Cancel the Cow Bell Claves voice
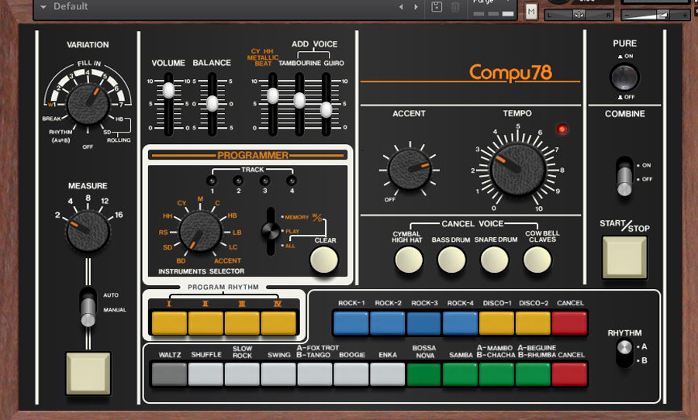The width and height of the screenshot is (698, 420). [x=537, y=261]
